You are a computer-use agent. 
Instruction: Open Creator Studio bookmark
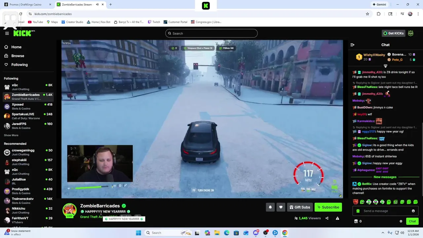click(72, 22)
